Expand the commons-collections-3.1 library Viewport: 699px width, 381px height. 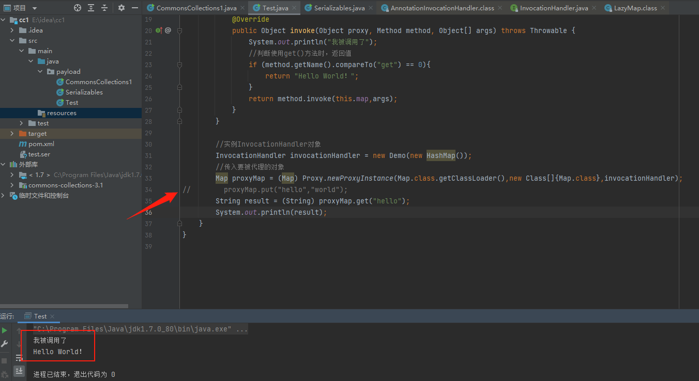[12, 185]
